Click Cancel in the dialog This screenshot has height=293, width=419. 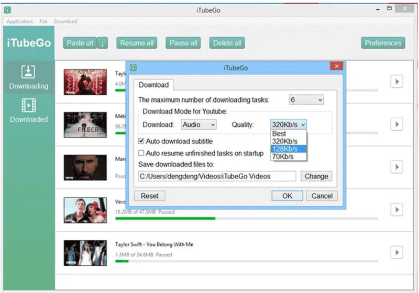click(x=322, y=196)
